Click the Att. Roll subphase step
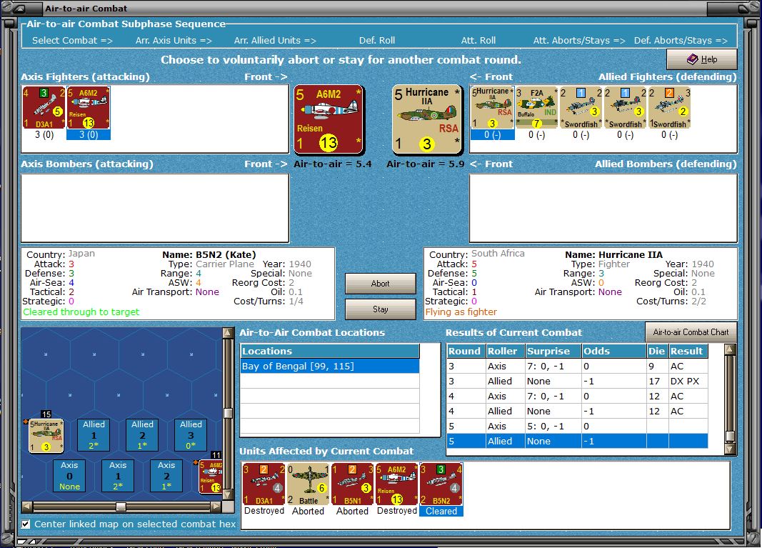The image size is (762, 548). click(478, 40)
